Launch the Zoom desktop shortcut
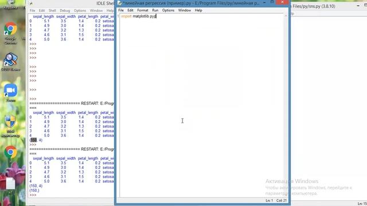The height and width of the screenshot is (206, 367). coord(10,93)
